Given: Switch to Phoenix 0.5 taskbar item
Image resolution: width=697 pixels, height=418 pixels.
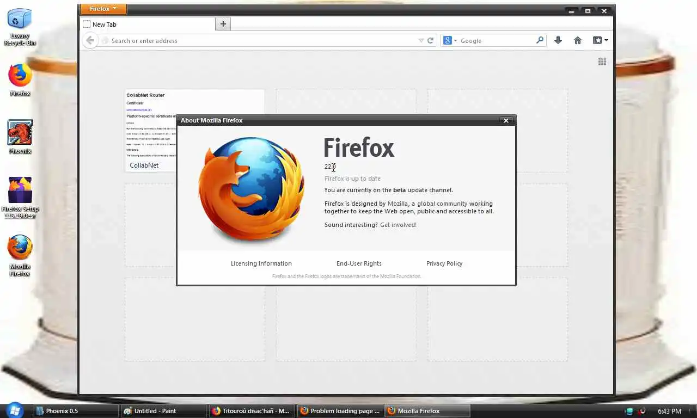Looking at the screenshot, I should point(76,411).
